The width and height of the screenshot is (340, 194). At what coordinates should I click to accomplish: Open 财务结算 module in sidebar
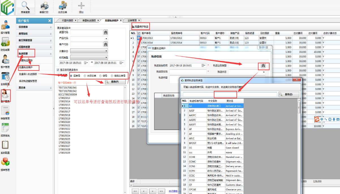point(5,43)
